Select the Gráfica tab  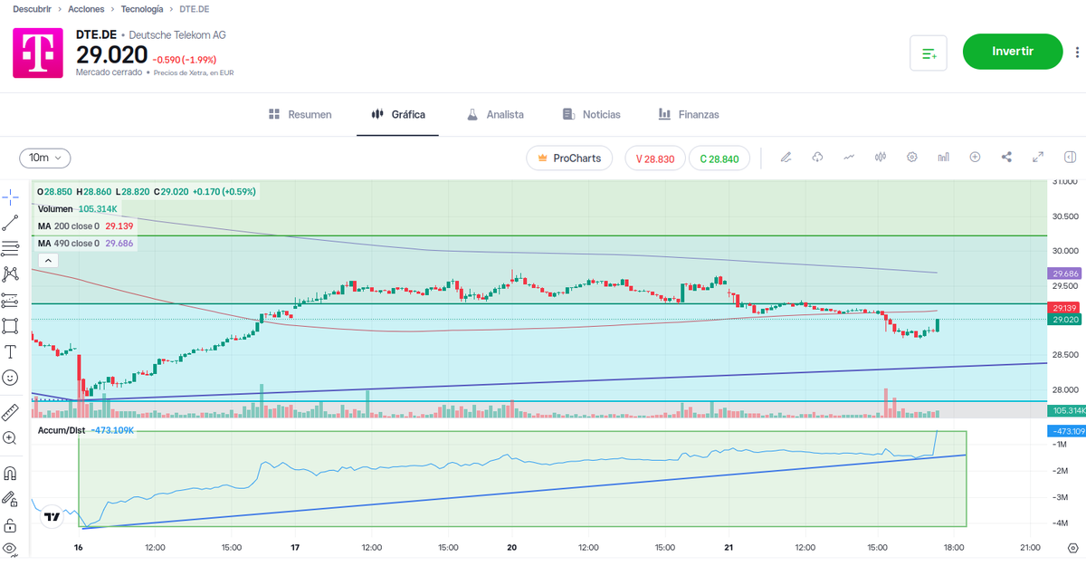(398, 115)
